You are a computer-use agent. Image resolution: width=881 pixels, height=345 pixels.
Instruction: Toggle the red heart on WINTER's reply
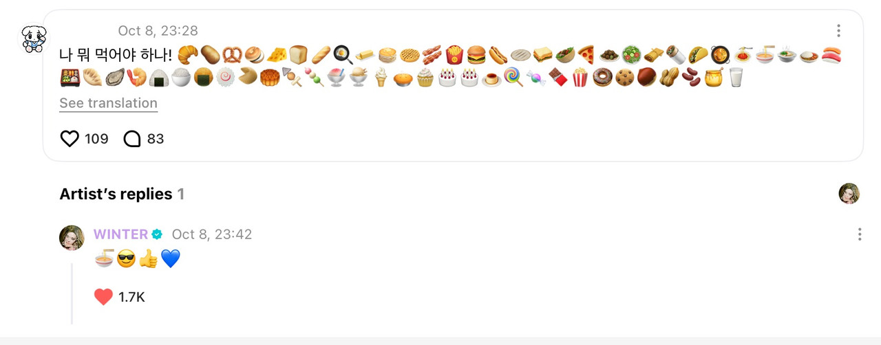click(x=103, y=297)
